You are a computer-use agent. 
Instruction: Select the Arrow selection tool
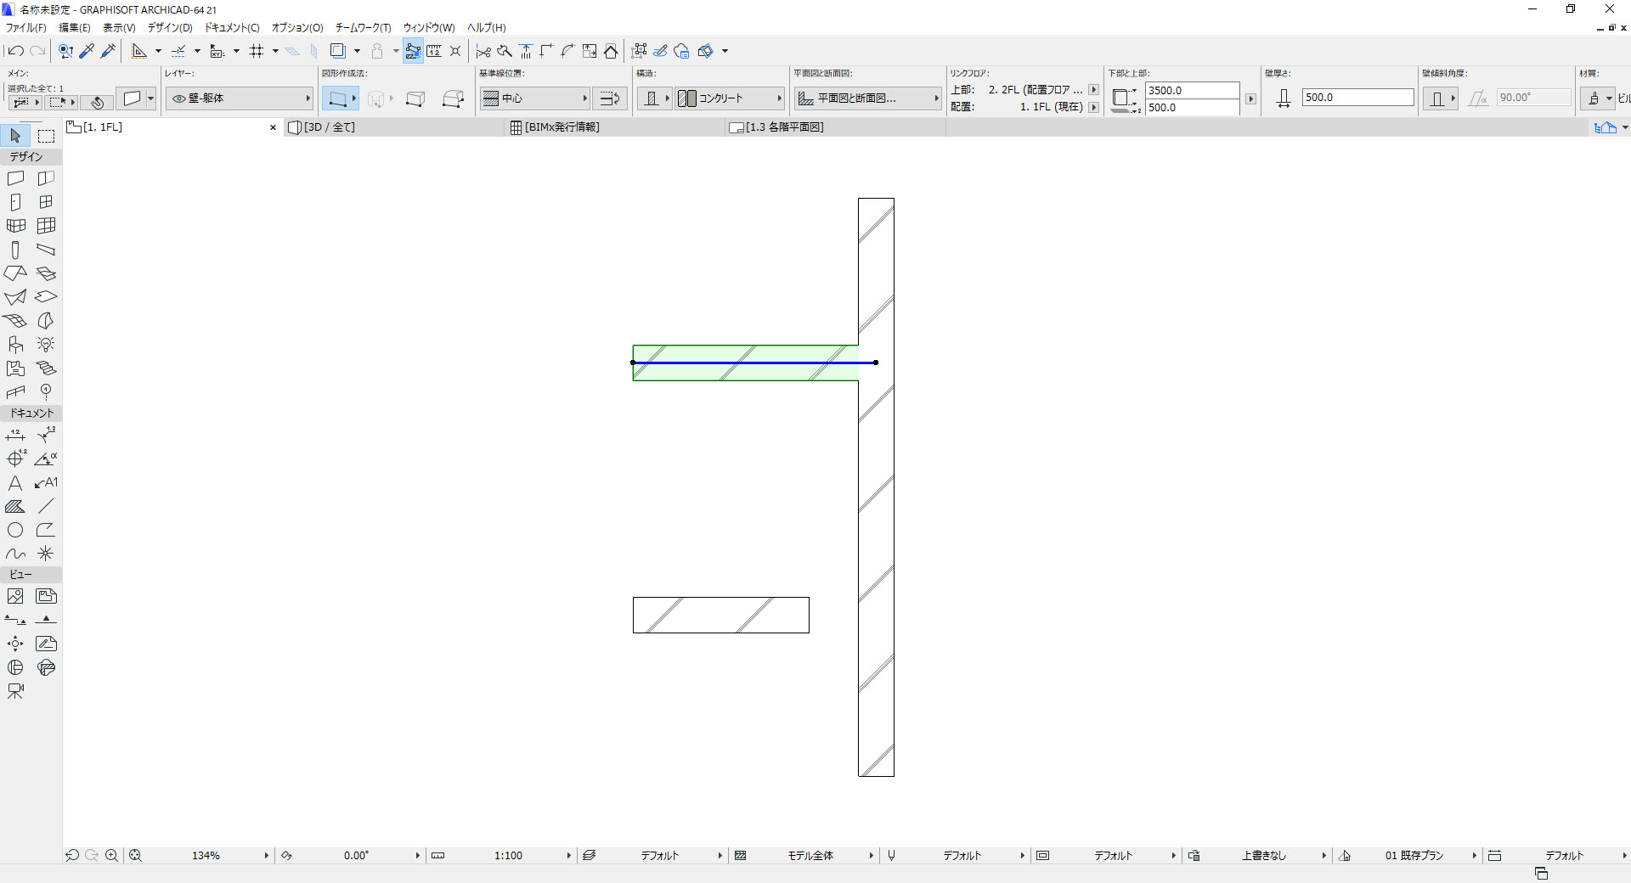15,136
